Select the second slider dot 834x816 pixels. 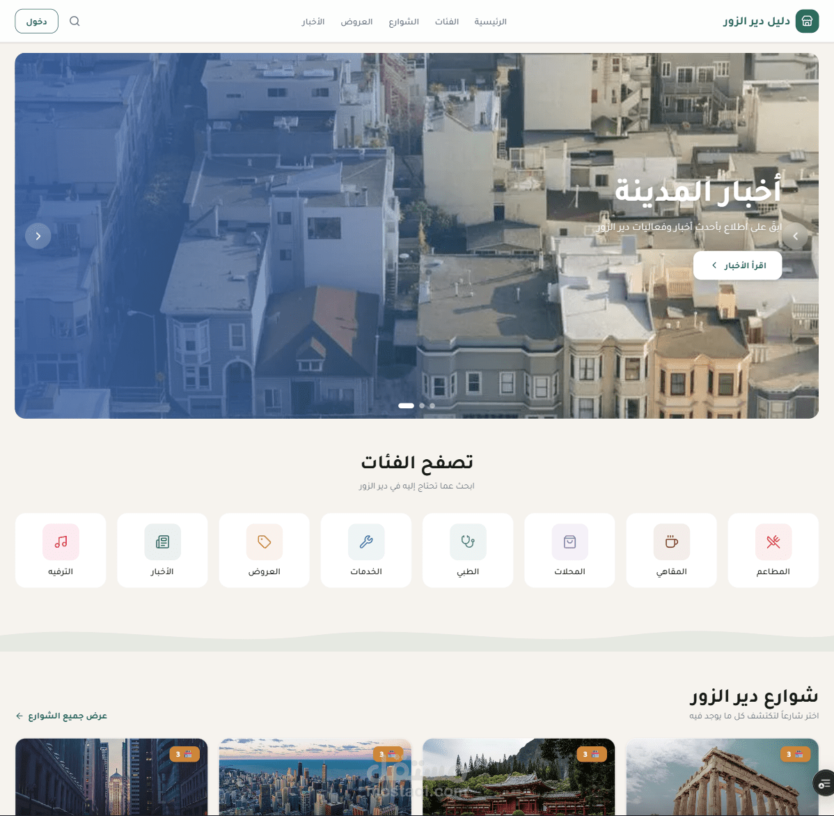(422, 406)
